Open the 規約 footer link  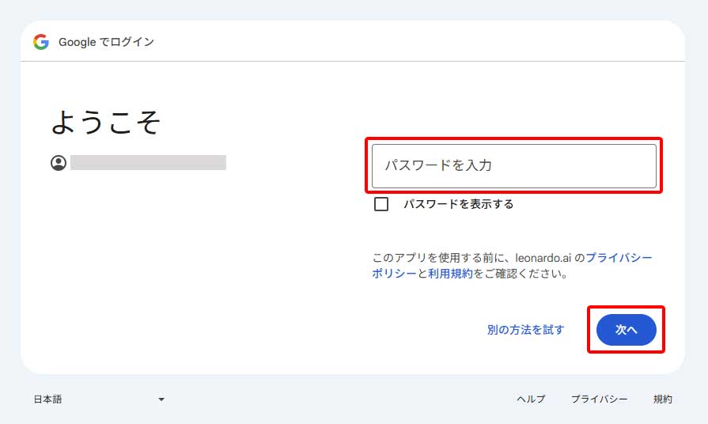pos(662,399)
